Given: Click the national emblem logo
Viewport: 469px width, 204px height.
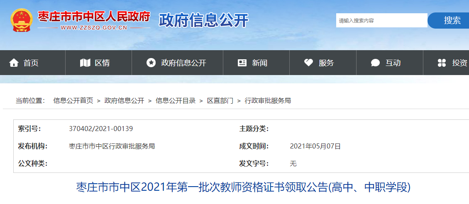Looking at the screenshot, I should pyautogui.click(x=21, y=20).
